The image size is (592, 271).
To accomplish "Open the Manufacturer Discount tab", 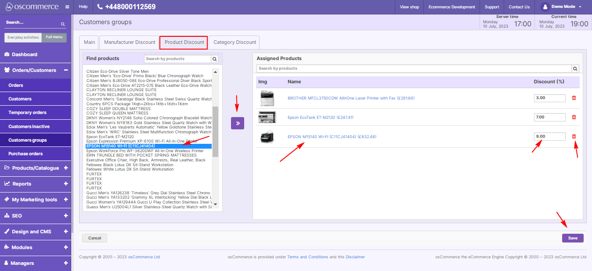I will pos(130,43).
